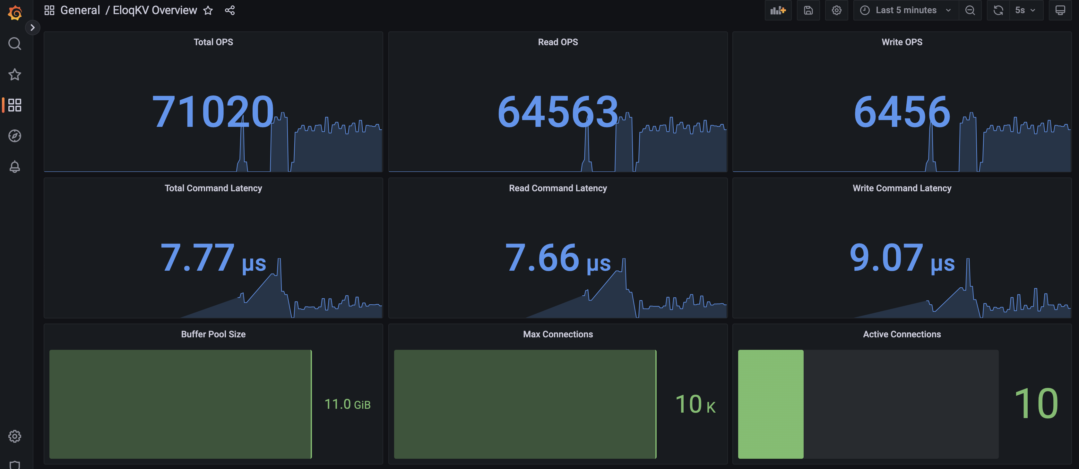This screenshot has width=1079, height=469.
Task: Open the 5s refresh interval dropdown
Action: click(x=1026, y=10)
